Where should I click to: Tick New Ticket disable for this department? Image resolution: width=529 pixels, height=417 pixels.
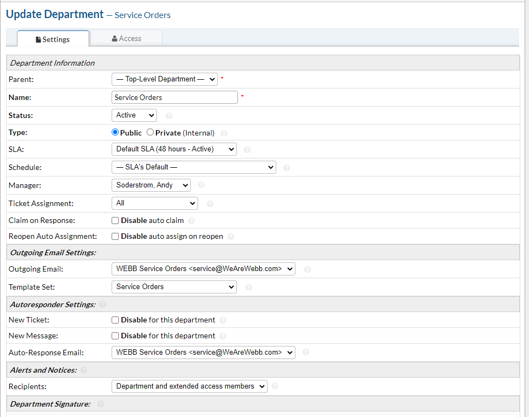coord(115,320)
